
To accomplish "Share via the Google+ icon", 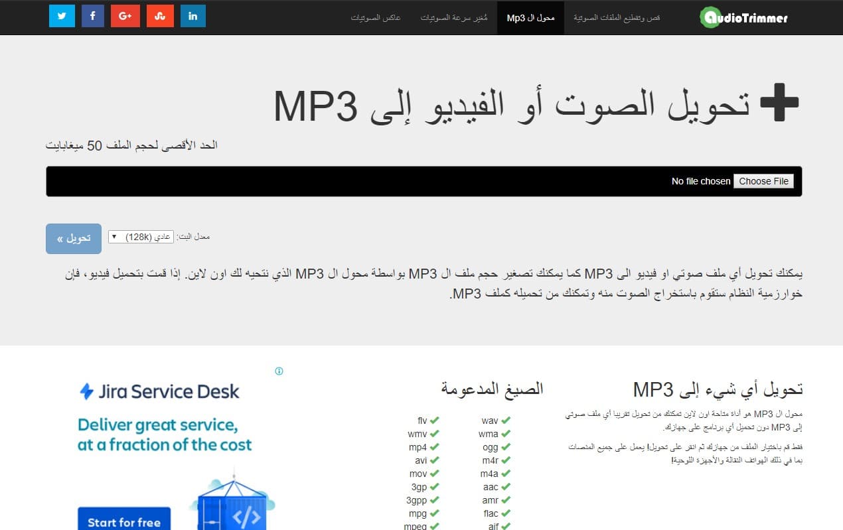I will coord(125,16).
